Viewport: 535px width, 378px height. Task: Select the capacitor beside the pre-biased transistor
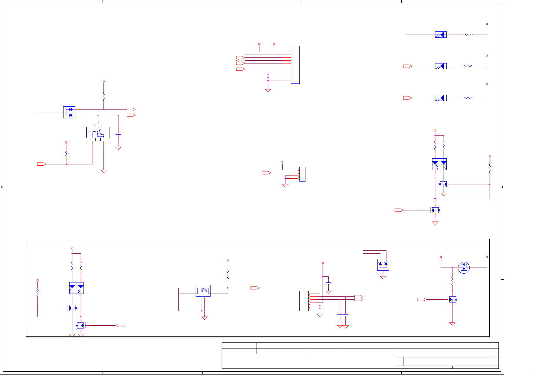[118, 134]
